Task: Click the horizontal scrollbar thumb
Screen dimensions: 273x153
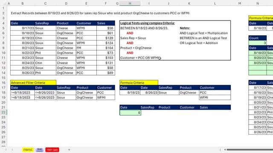Action: tap(250, 150)
